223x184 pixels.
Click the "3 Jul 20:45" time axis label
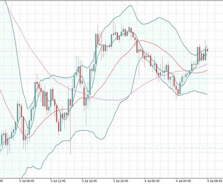[121, 181]
